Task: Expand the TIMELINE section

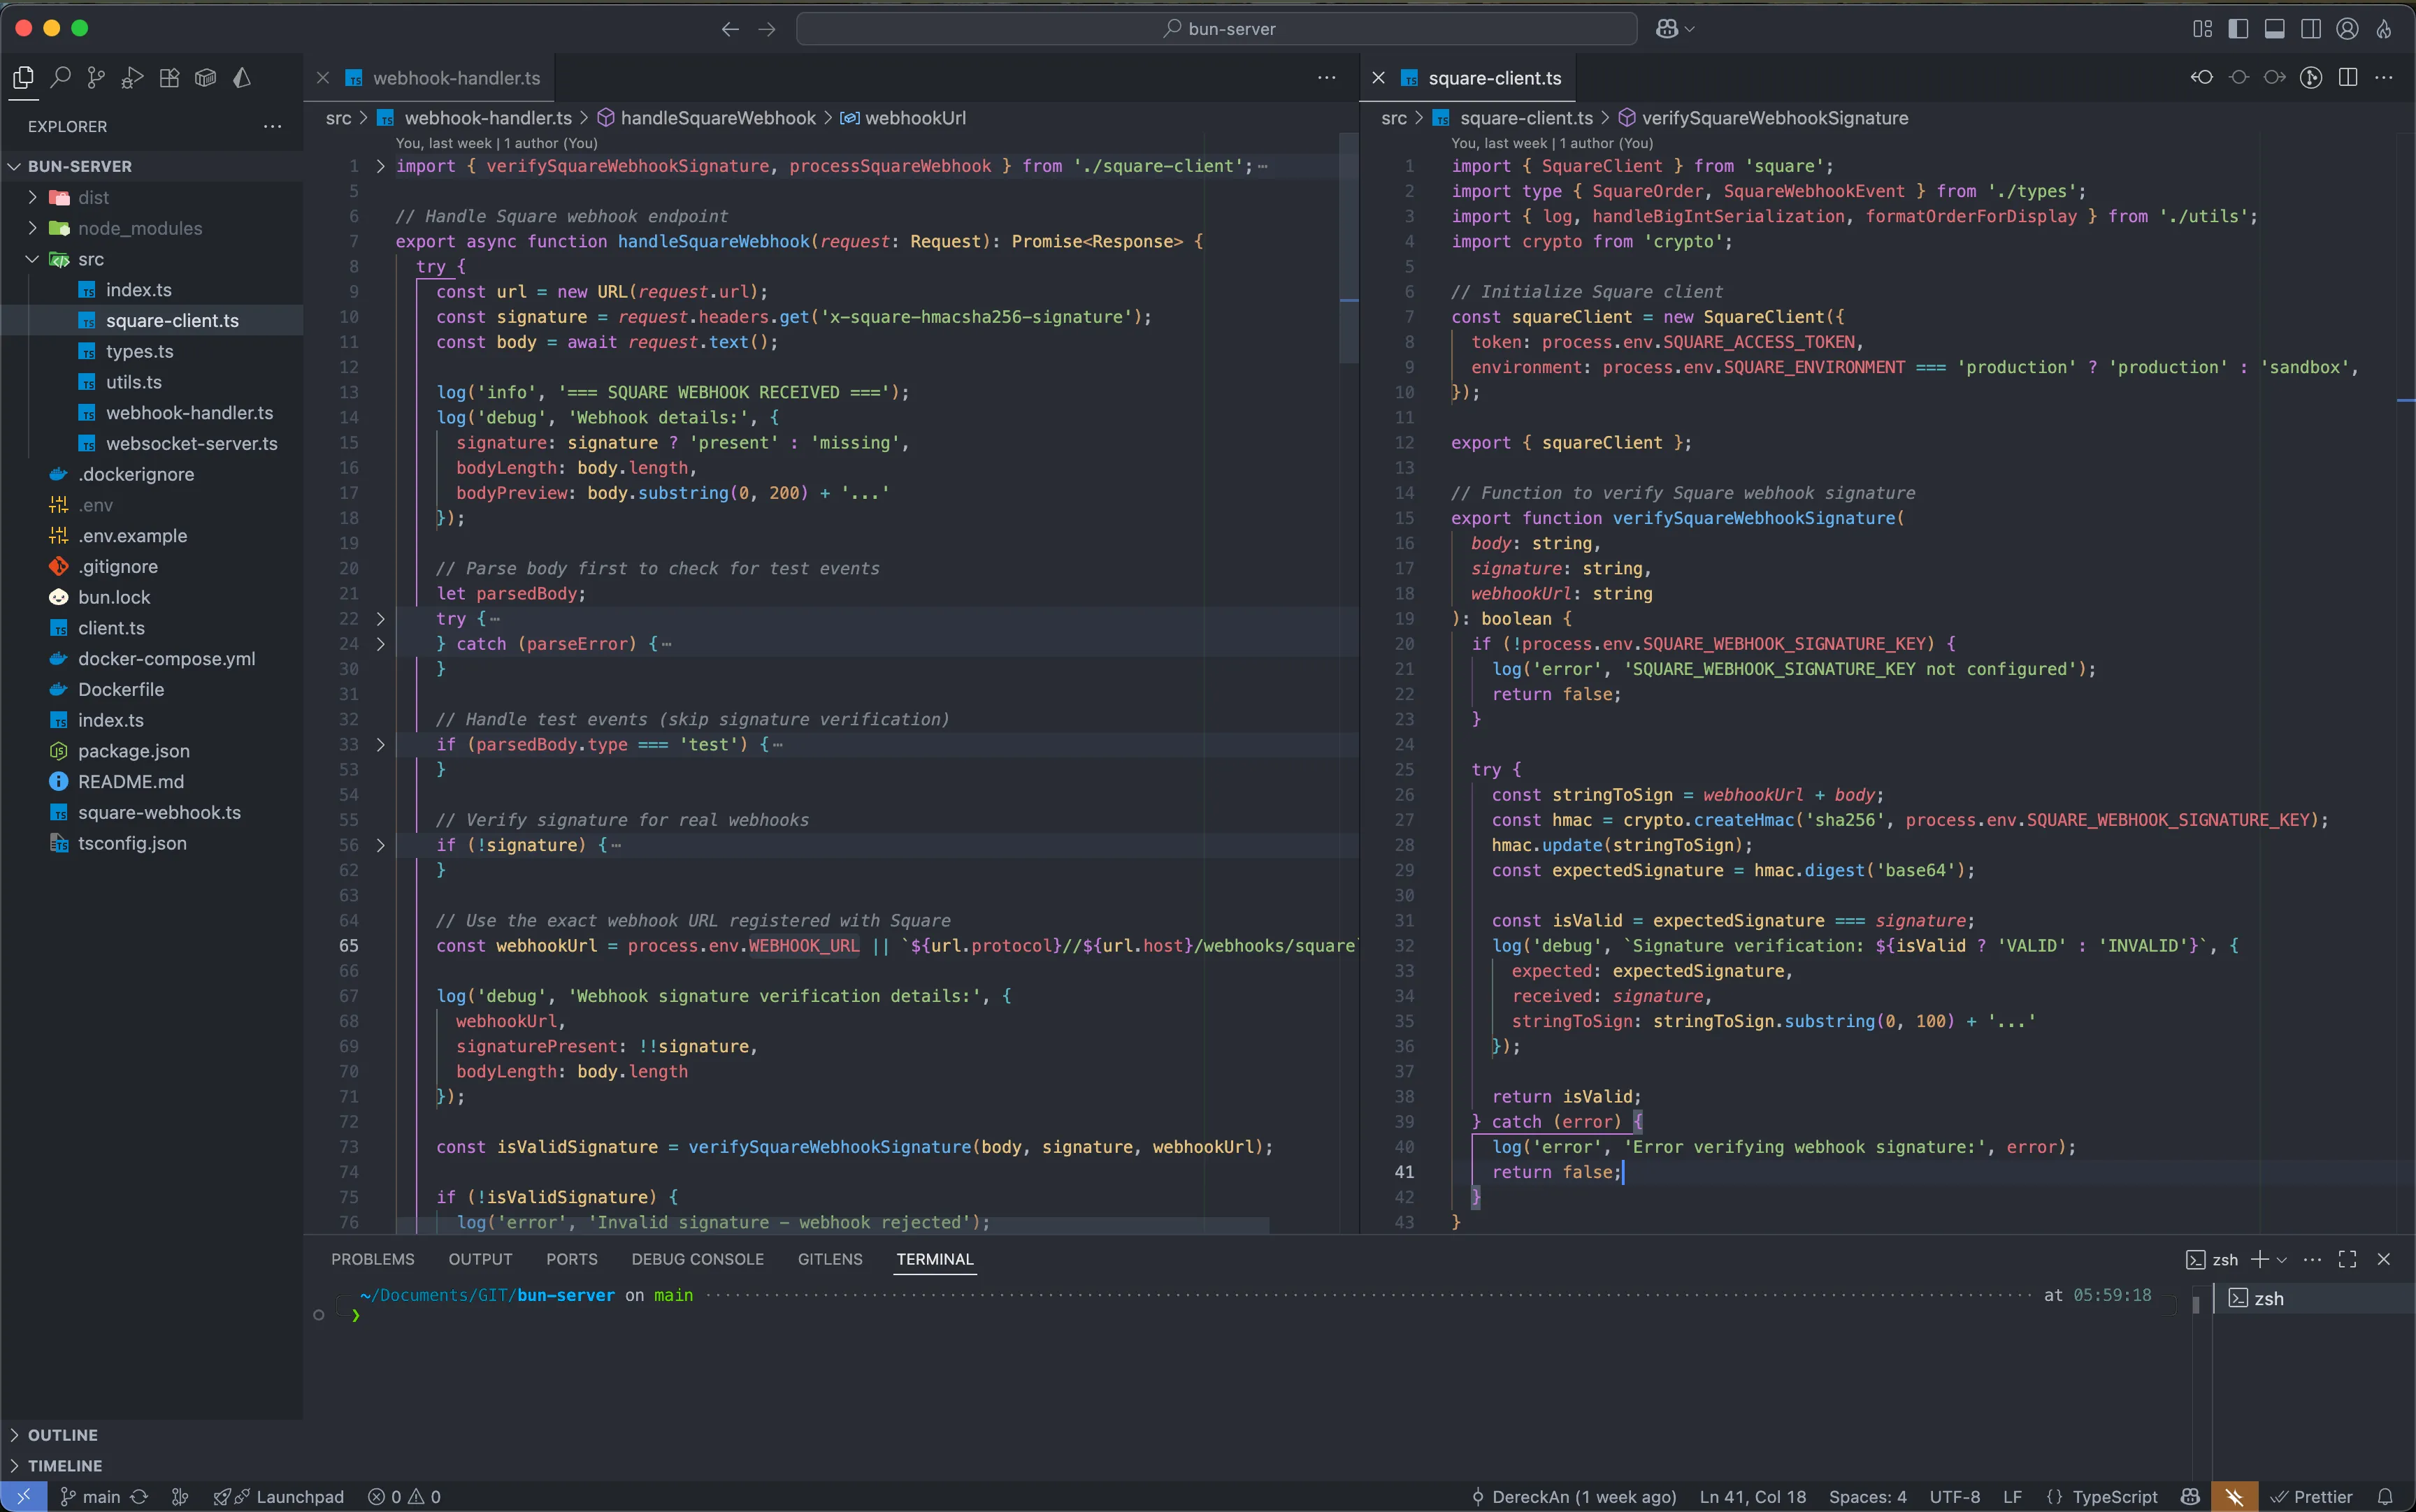Action: [152, 1466]
